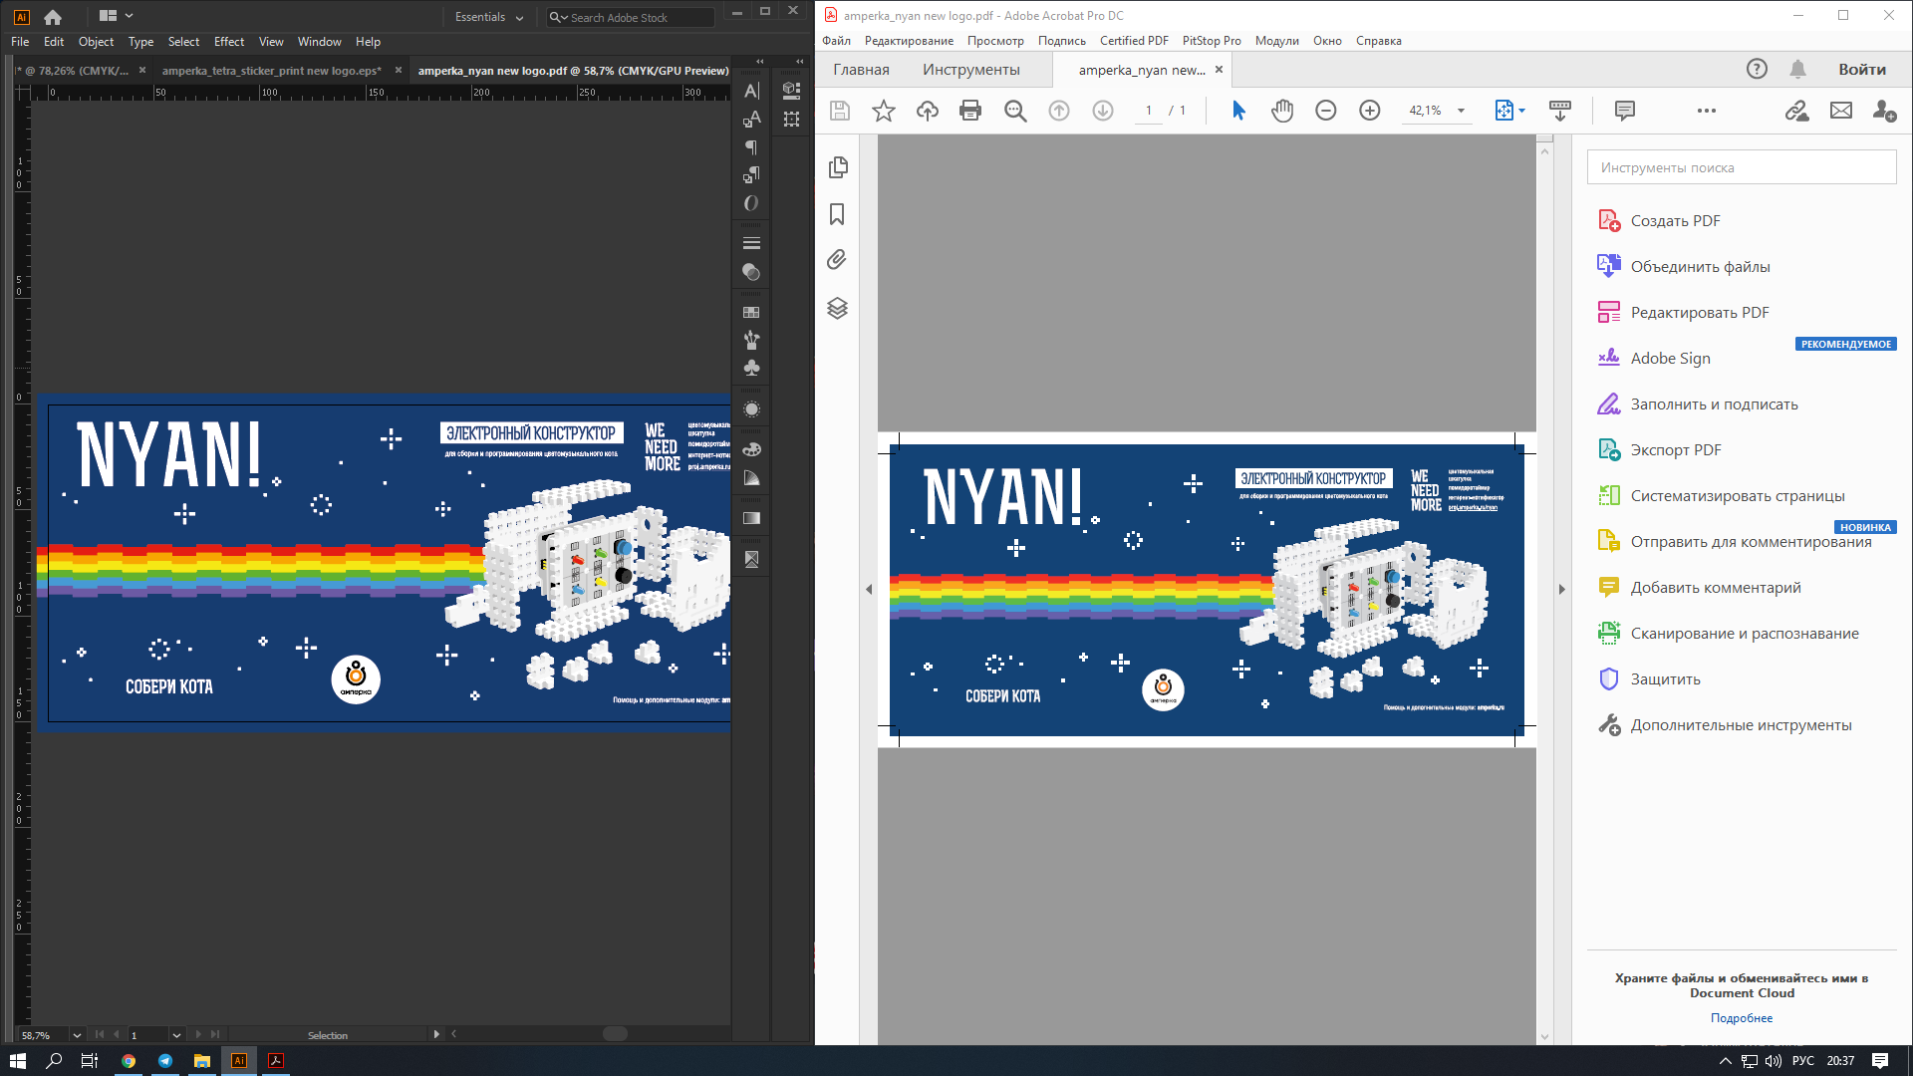The width and height of the screenshot is (1913, 1076).
Task: Open the Attachments paperclip panel
Action: click(837, 260)
